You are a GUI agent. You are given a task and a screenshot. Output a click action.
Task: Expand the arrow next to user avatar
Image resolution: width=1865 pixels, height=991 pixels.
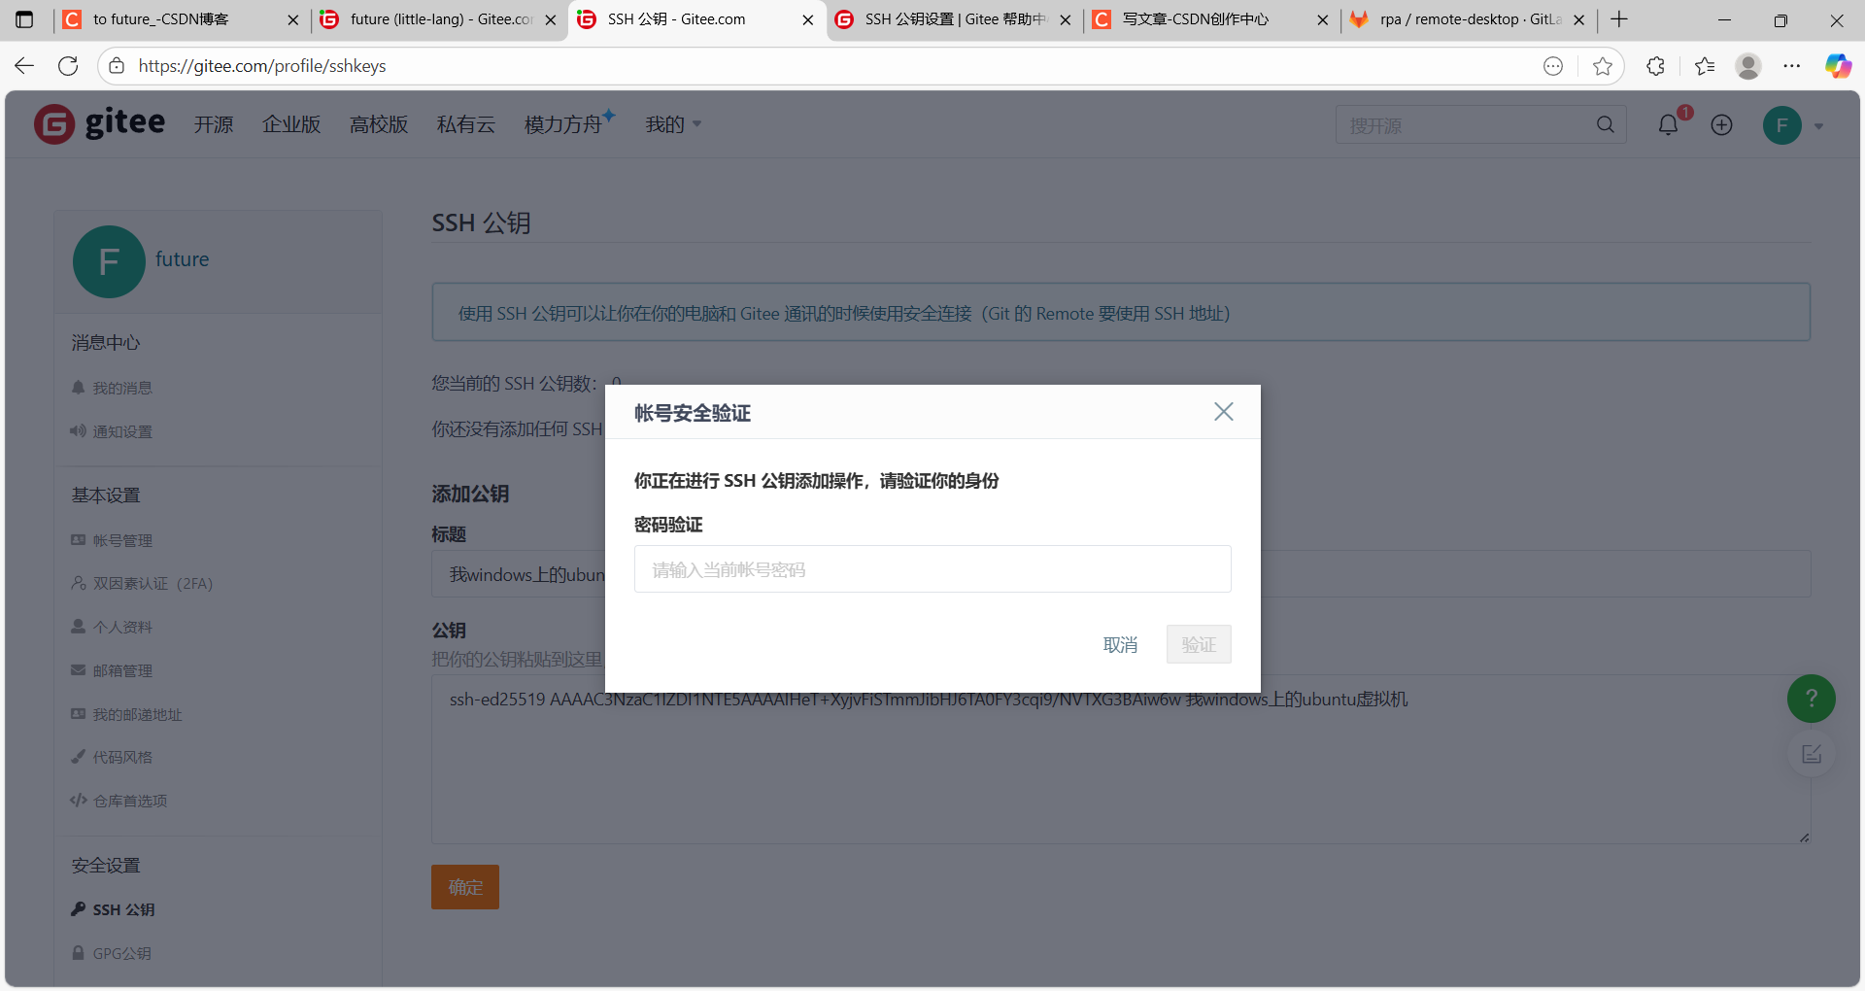coord(1818,126)
